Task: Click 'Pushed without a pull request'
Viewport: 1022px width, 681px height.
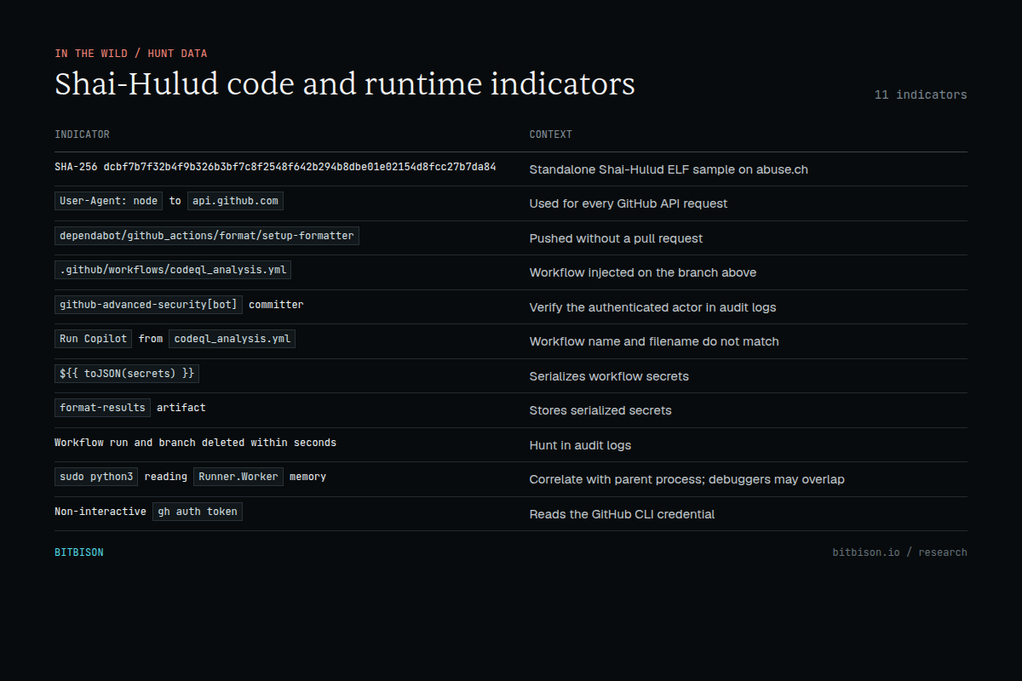Action: click(x=616, y=238)
